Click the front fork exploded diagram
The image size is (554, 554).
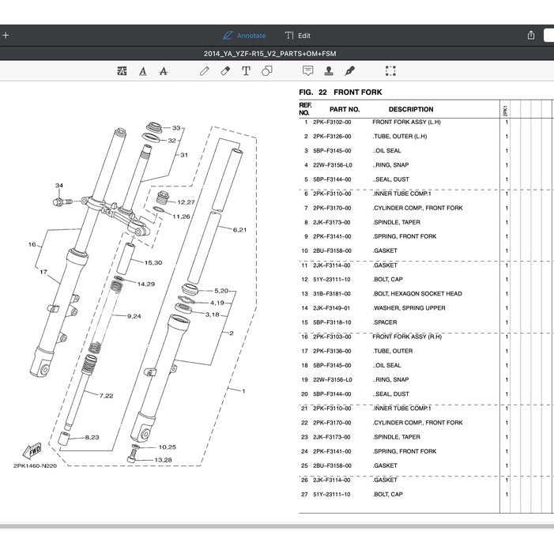(142, 292)
